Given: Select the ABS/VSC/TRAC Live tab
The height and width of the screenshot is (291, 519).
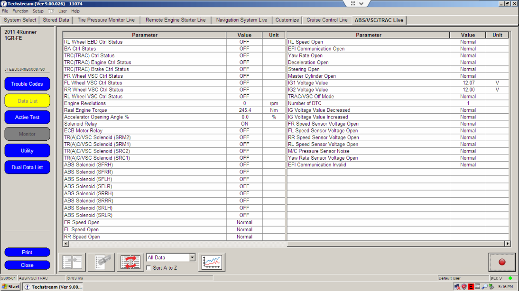Looking at the screenshot, I should pyautogui.click(x=379, y=20).
